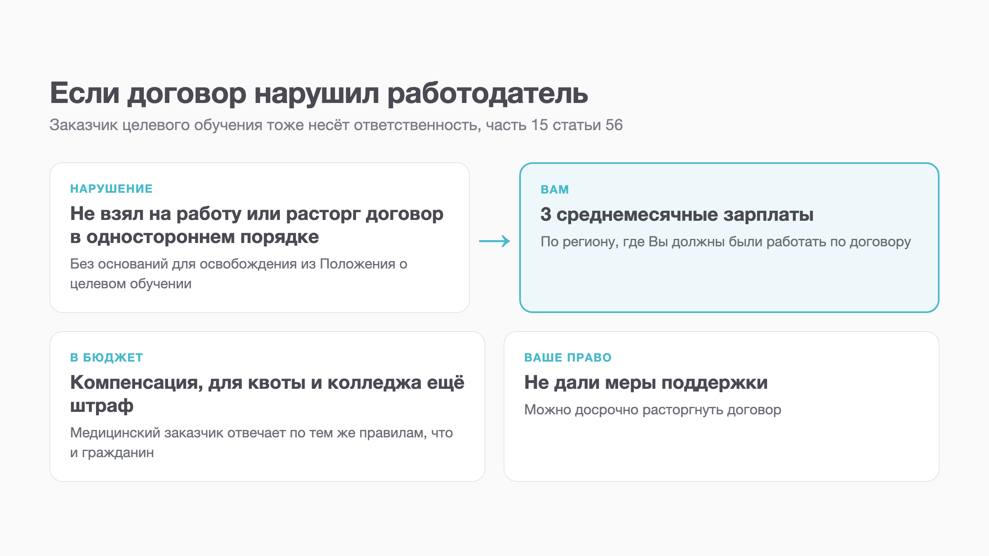Screen dimensions: 989x556
Task: Click the "ВАШЕ ПРАВО" card label
Action: click(568, 357)
